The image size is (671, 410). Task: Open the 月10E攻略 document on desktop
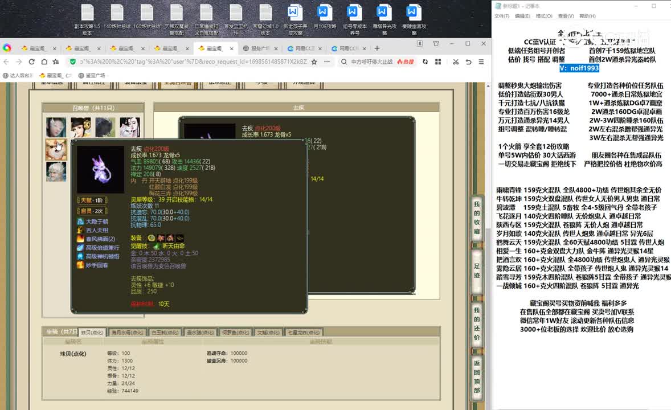[324, 17]
